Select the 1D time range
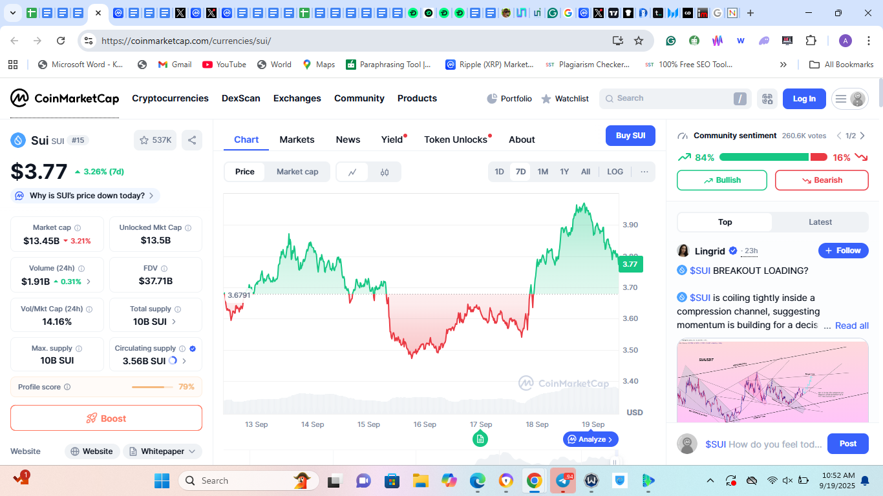 [499, 172]
